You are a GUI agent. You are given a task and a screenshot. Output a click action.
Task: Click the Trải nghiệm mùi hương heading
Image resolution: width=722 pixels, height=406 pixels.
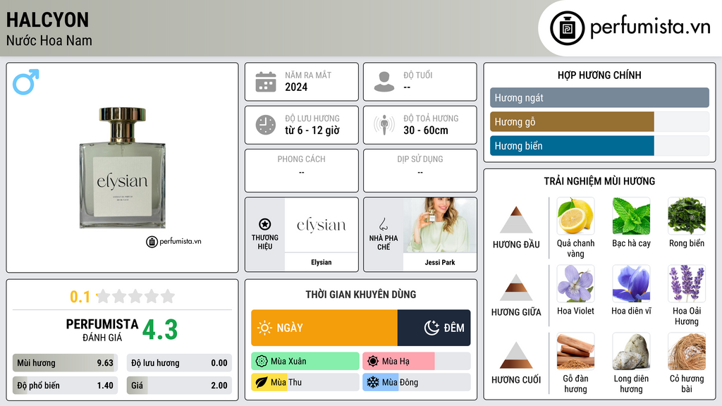click(x=599, y=181)
